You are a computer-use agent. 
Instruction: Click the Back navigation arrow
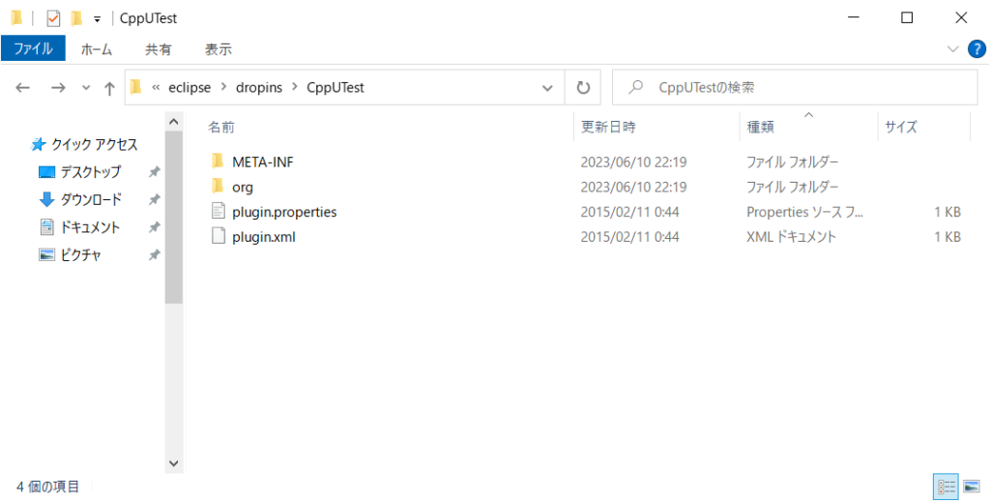[x=23, y=88]
